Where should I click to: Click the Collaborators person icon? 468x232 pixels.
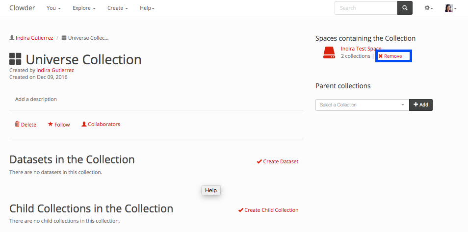pos(84,124)
